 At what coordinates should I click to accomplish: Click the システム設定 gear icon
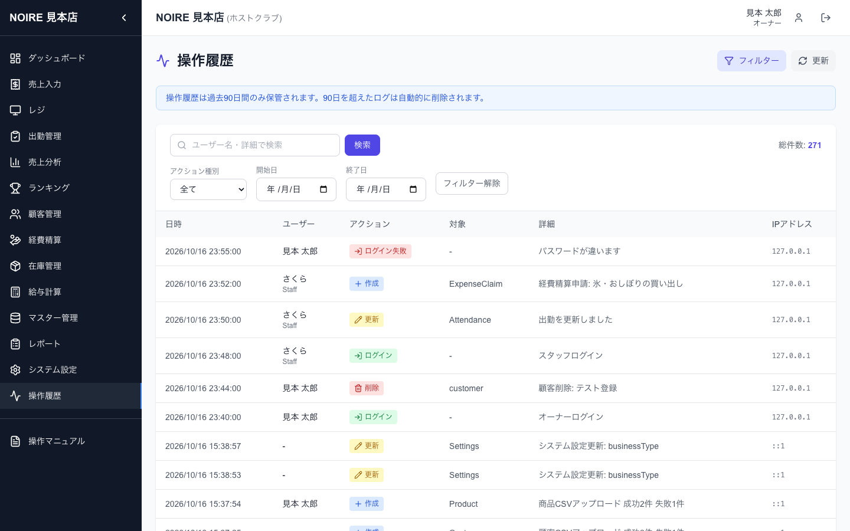coord(15,370)
